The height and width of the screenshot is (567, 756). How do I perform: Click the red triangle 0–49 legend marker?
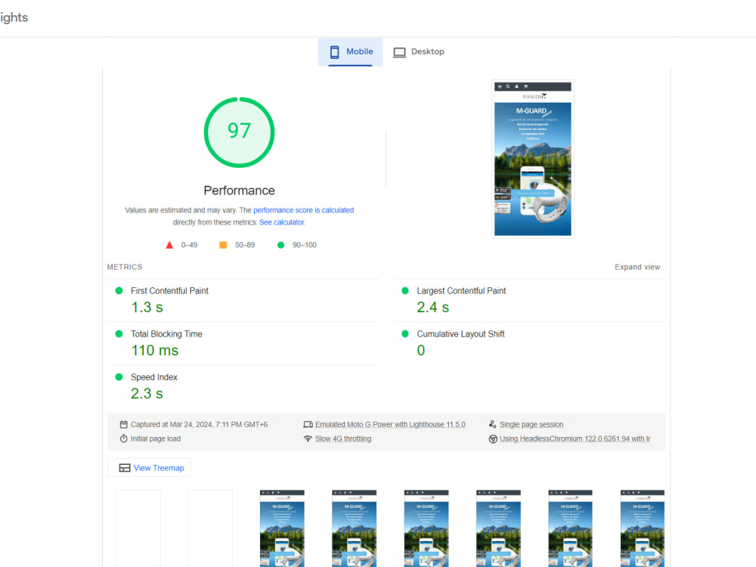click(x=169, y=244)
